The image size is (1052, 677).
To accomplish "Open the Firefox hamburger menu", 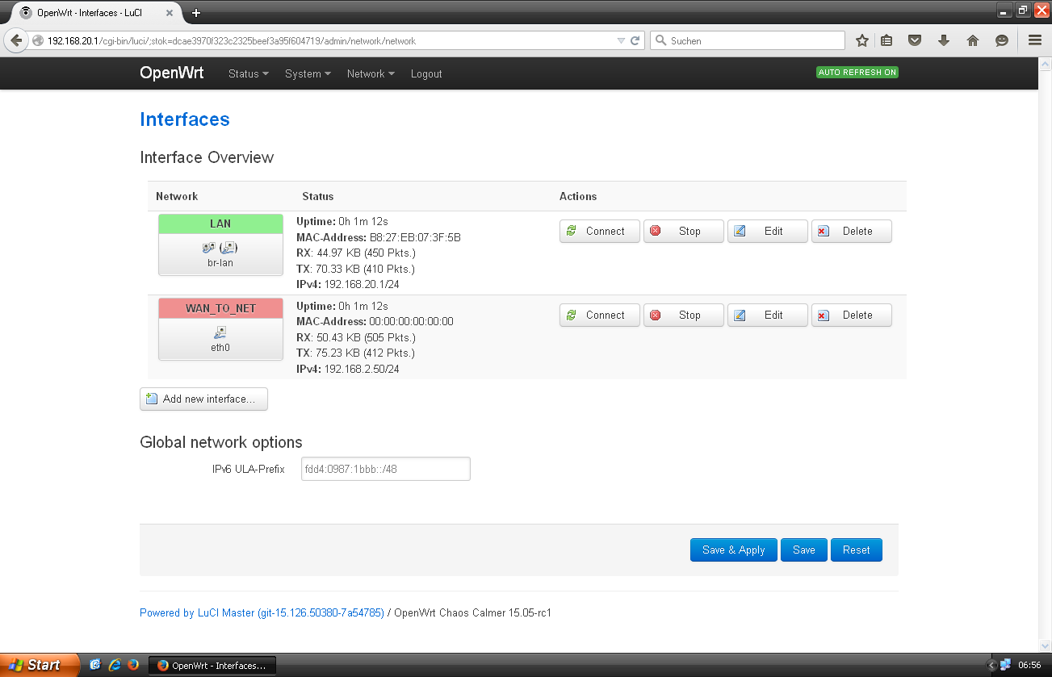I will pyautogui.click(x=1034, y=40).
